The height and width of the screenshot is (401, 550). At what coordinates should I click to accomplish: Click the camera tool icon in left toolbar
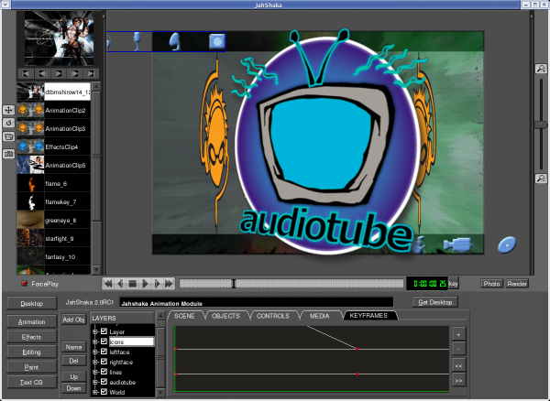coord(8,154)
